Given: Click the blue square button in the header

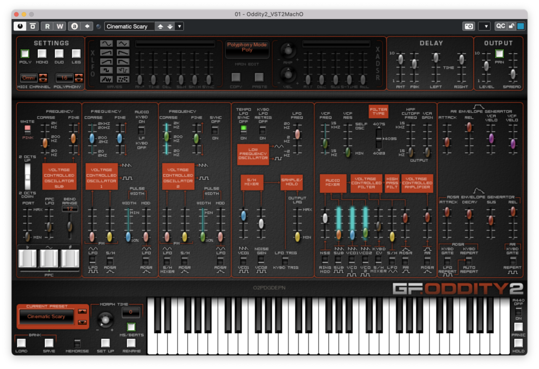Looking at the screenshot, I should [x=521, y=26].
